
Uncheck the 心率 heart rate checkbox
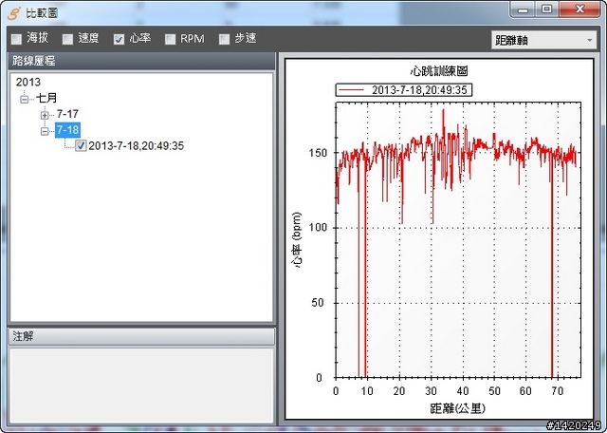coord(119,39)
